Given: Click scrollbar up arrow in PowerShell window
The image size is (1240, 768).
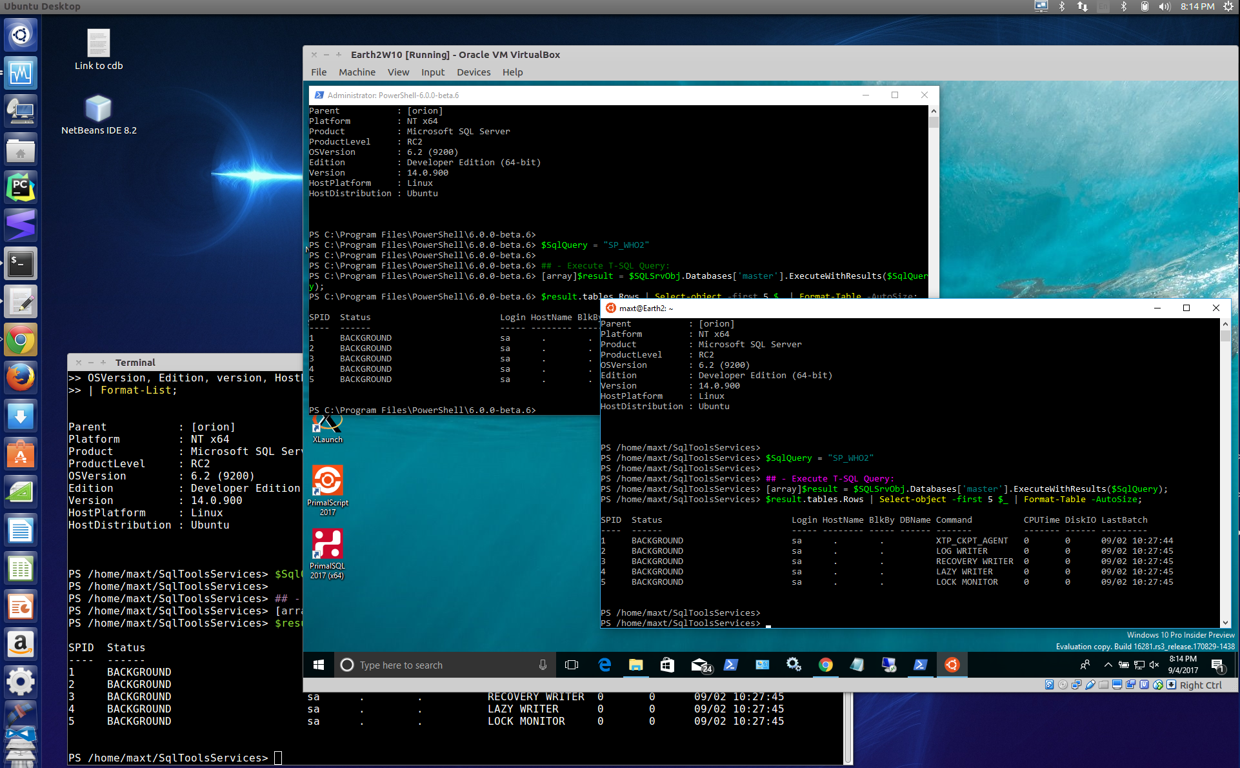Looking at the screenshot, I should 934,111.
